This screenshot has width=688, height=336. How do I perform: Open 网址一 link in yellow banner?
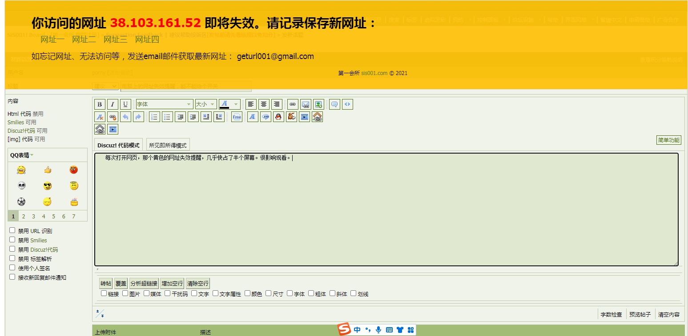pyautogui.click(x=52, y=40)
